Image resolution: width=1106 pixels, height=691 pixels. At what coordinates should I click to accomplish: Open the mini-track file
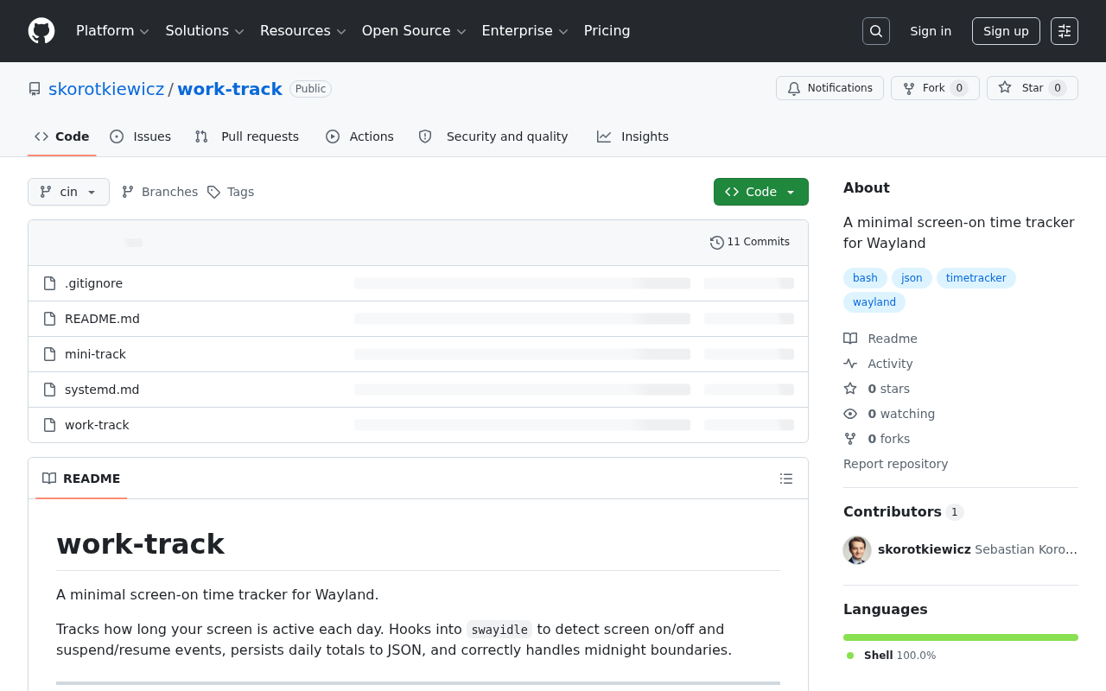click(95, 354)
